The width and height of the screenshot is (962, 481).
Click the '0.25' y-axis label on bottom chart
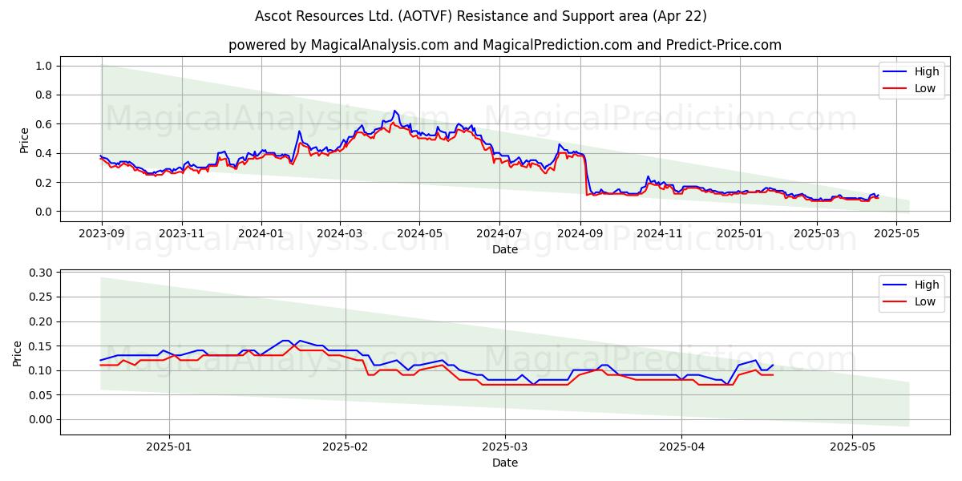[41, 297]
